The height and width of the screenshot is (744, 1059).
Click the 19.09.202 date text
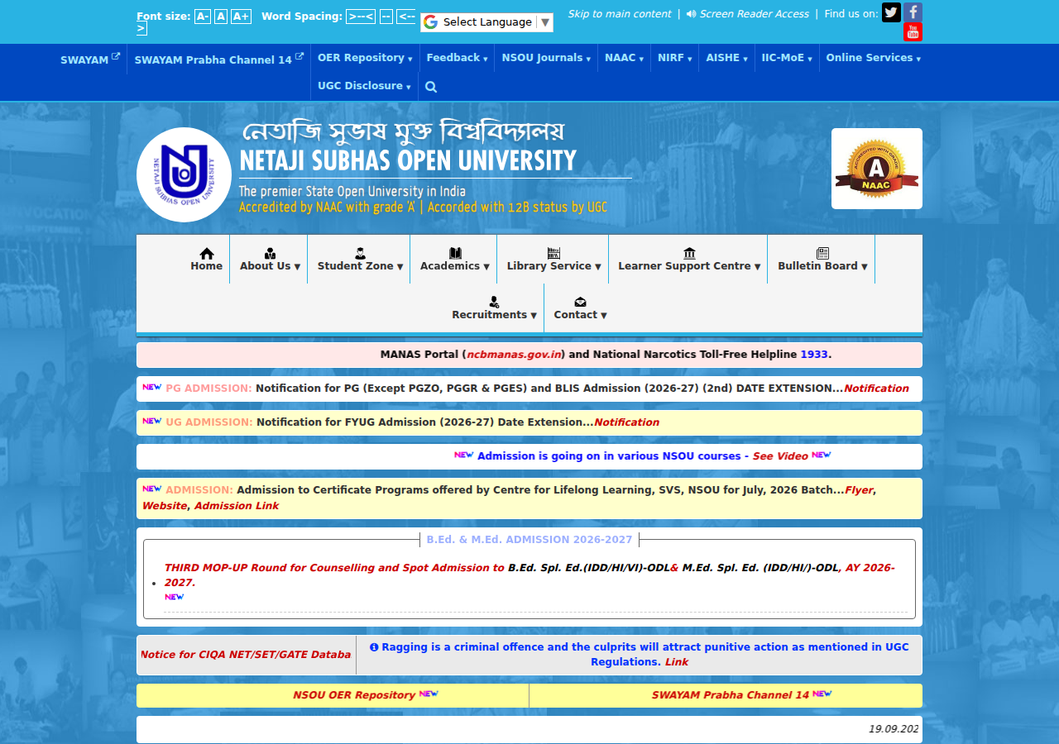(894, 729)
